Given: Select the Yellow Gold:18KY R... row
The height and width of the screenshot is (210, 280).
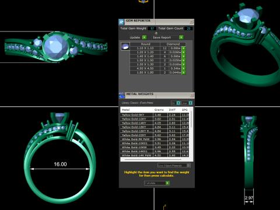Looking at the screenshot, I should pyautogui.click(x=155, y=131).
